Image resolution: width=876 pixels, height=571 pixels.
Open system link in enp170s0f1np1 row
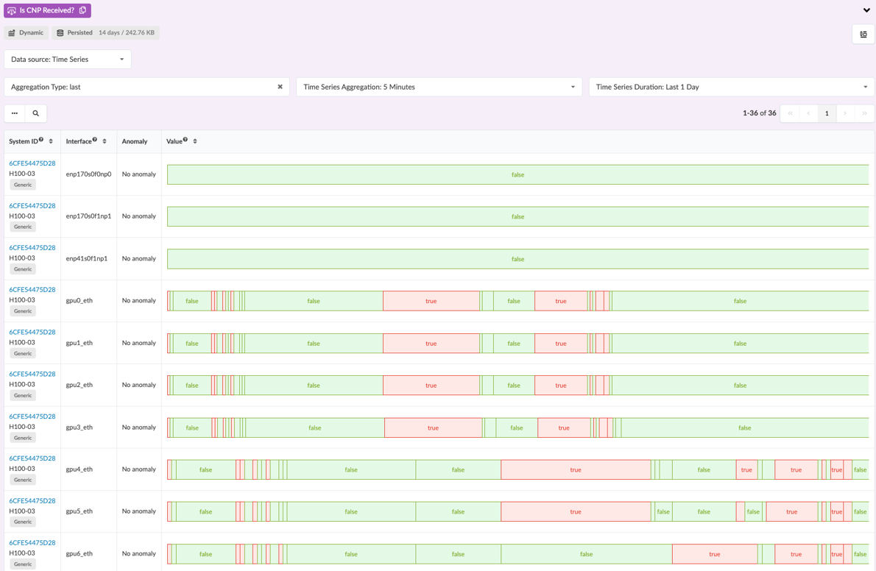32,205
